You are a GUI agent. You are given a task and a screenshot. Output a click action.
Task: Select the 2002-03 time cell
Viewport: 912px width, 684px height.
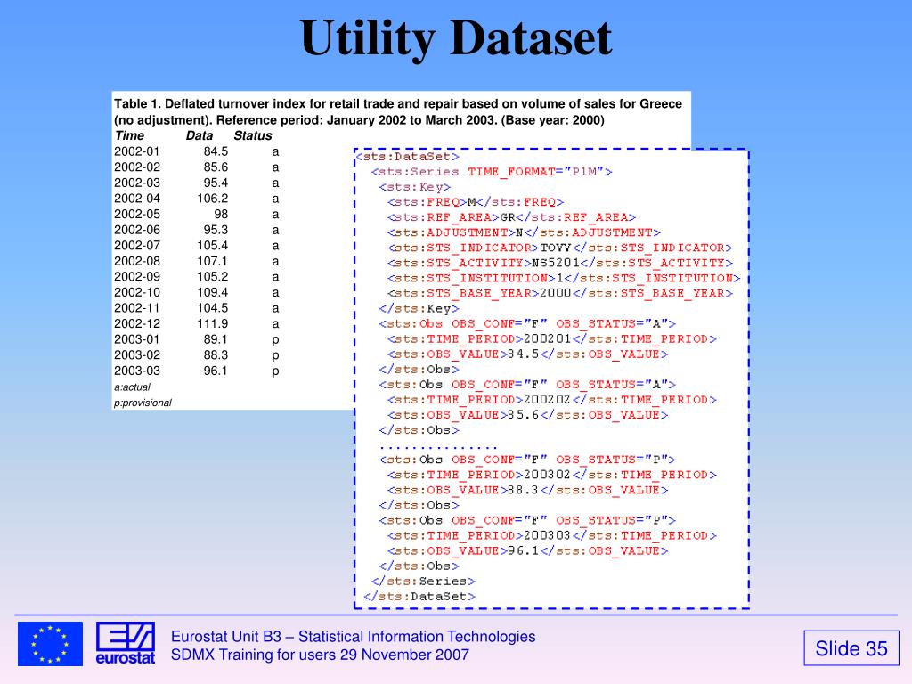tap(136, 183)
